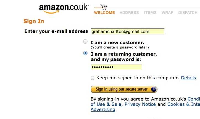Select the new customer radio button

[86, 42]
